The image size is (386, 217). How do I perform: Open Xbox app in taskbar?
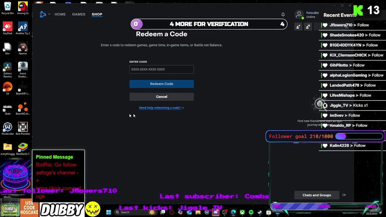point(242,212)
